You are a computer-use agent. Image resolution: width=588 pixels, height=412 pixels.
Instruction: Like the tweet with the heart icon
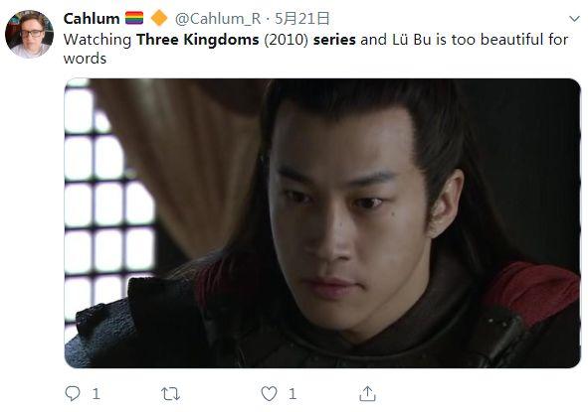pyautogui.click(x=269, y=394)
